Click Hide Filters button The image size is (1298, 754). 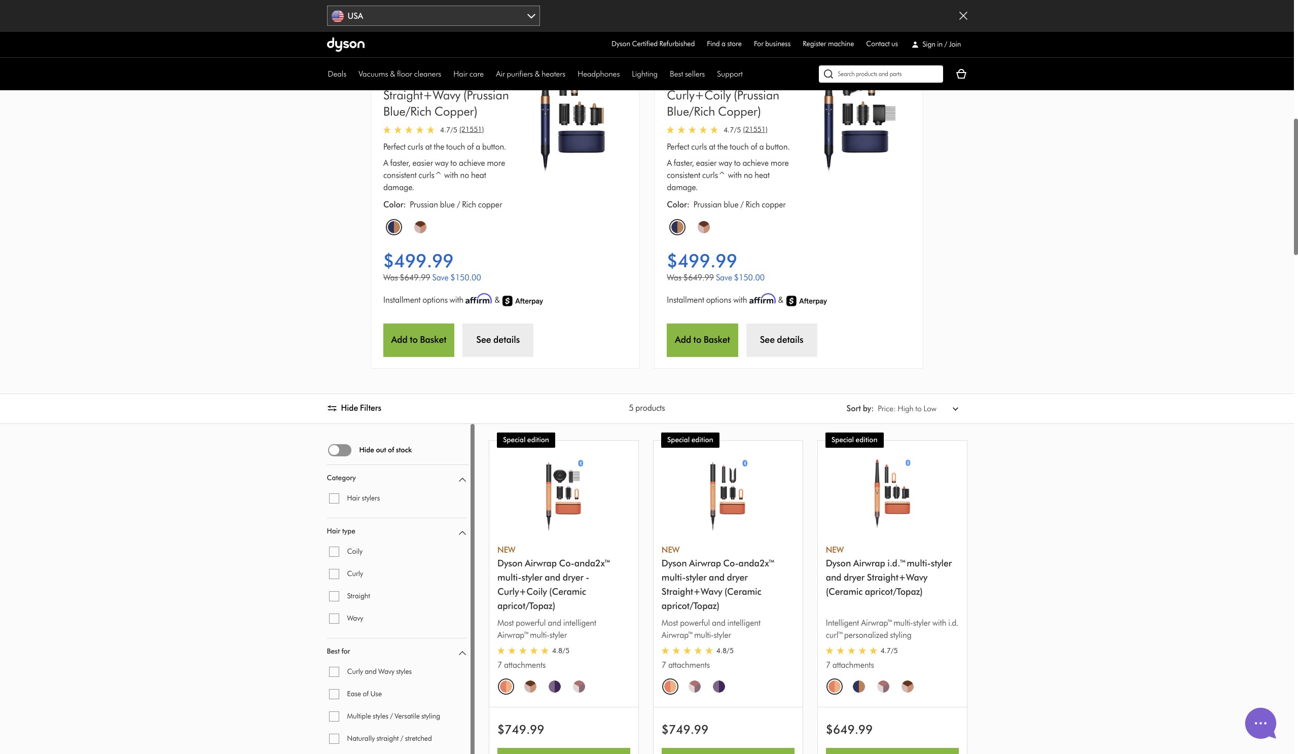[x=354, y=408]
